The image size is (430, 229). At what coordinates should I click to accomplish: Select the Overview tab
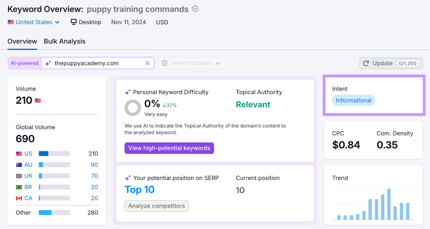(22, 41)
